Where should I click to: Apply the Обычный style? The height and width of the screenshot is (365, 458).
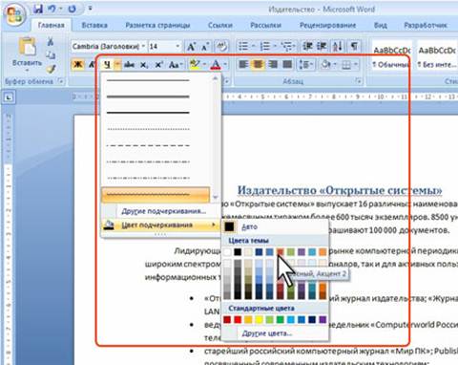point(391,56)
